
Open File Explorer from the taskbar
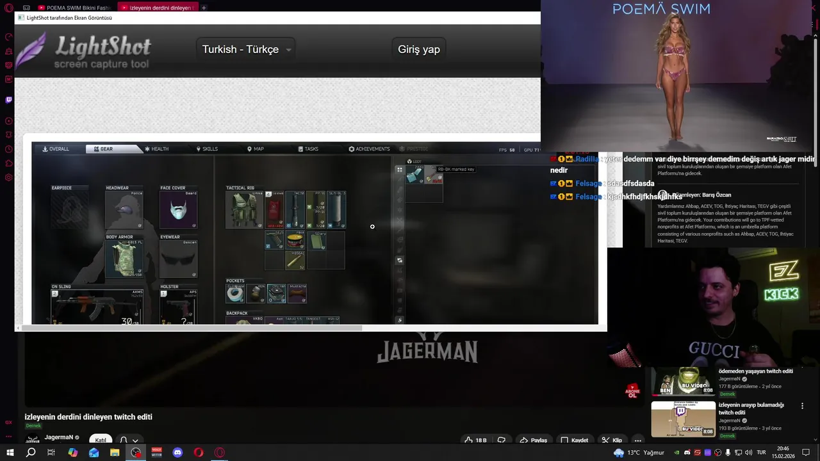(115, 452)
